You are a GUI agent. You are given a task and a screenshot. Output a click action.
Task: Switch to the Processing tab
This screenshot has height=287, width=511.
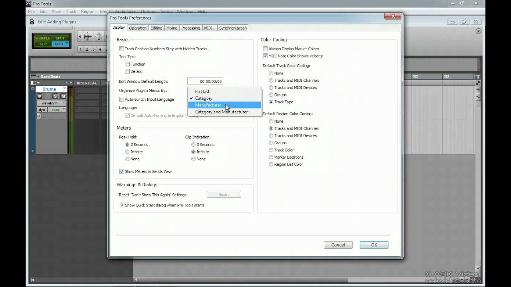click(191, 28)
